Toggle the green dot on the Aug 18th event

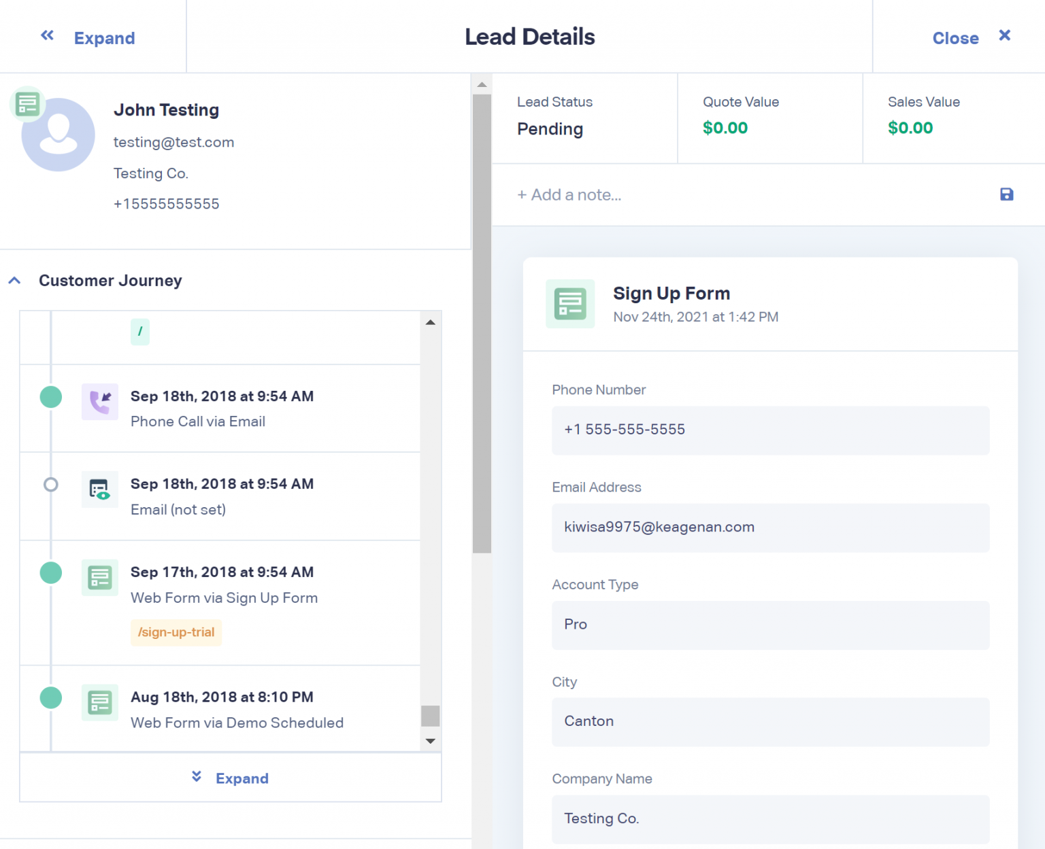click(x=50, y=697)
